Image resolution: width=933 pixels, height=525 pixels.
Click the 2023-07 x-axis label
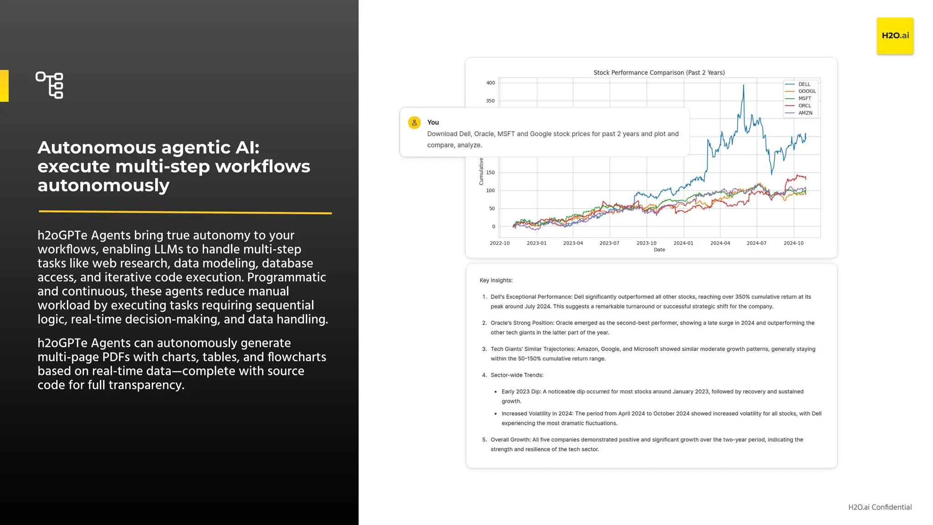tap(609, 243)
